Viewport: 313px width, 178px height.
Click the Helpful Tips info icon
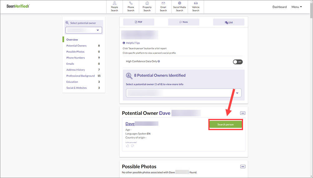click(x=124, y=43)
